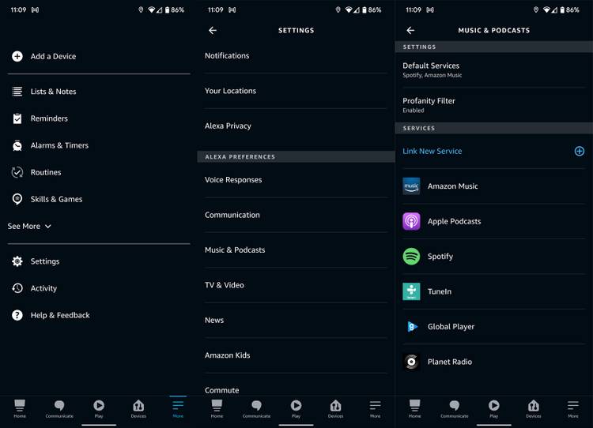Tap the Reminders label

[49, 118]
